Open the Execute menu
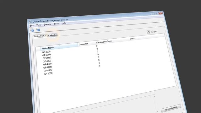 47,24
